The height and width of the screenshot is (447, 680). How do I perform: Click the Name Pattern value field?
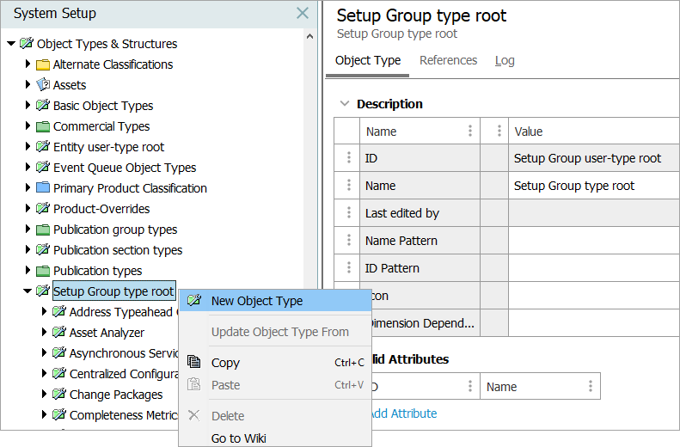(593, 241)
